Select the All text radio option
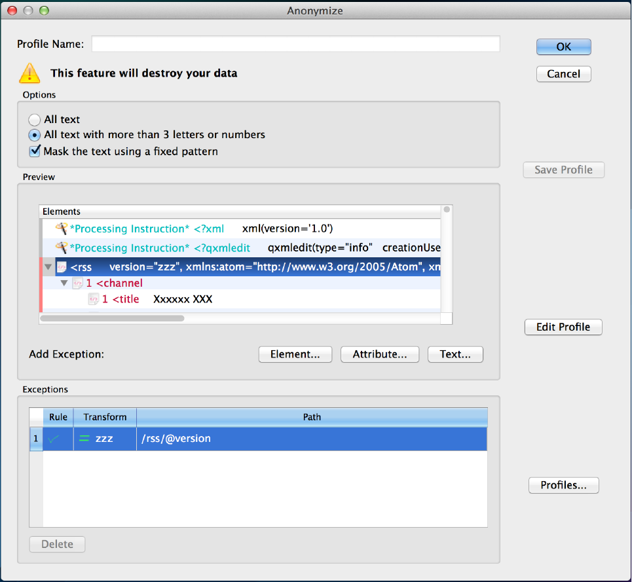Viewport: 632px width, 582px height. tap(35, 120)
